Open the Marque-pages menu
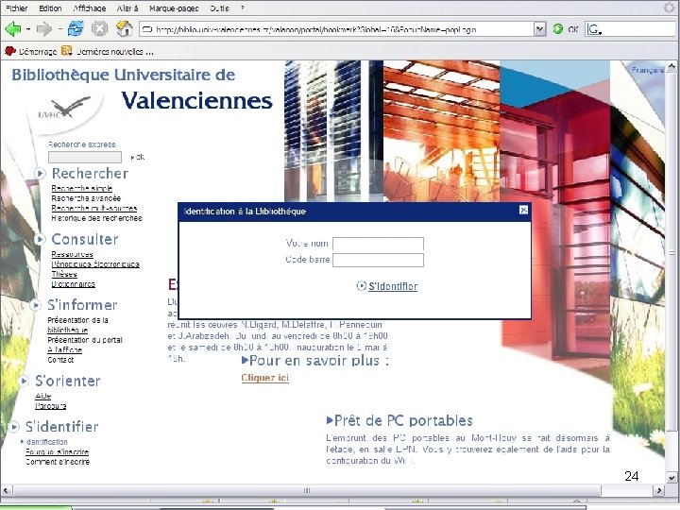Screen dimensions: 680x510 coord(174,8)
